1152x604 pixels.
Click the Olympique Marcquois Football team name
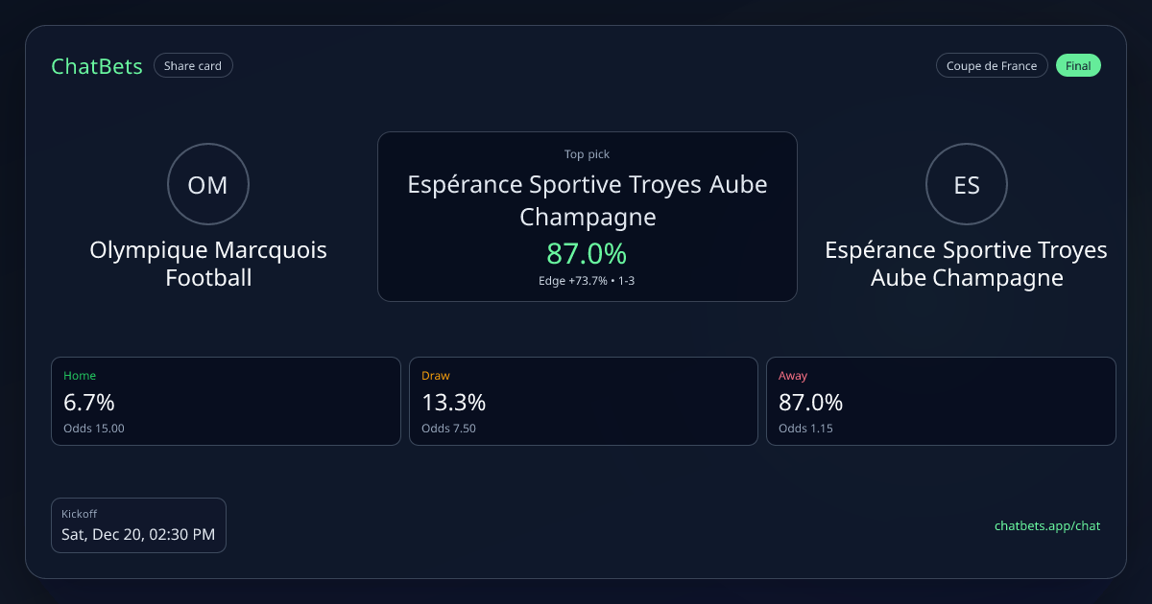click(x=208, y=264)
